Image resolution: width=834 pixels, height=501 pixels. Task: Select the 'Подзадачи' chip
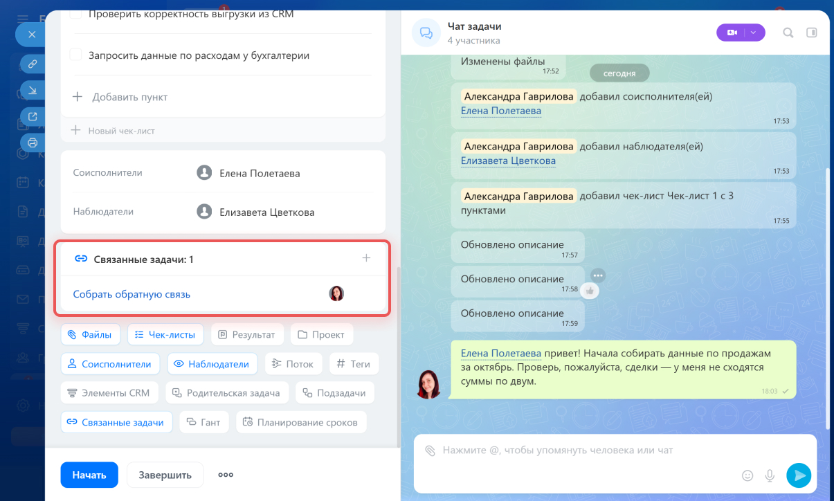(x=334, y=392)
